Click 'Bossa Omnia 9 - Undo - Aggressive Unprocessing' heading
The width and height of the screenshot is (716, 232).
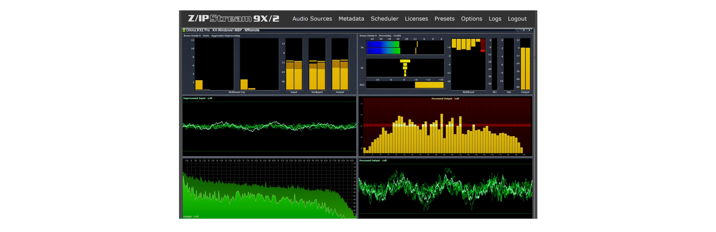pyautogui.click(x=212, y=36)
